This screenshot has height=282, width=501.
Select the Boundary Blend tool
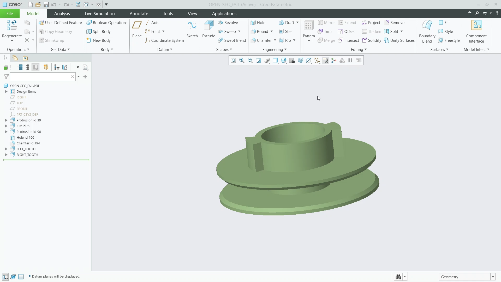[x=427, y=32]
